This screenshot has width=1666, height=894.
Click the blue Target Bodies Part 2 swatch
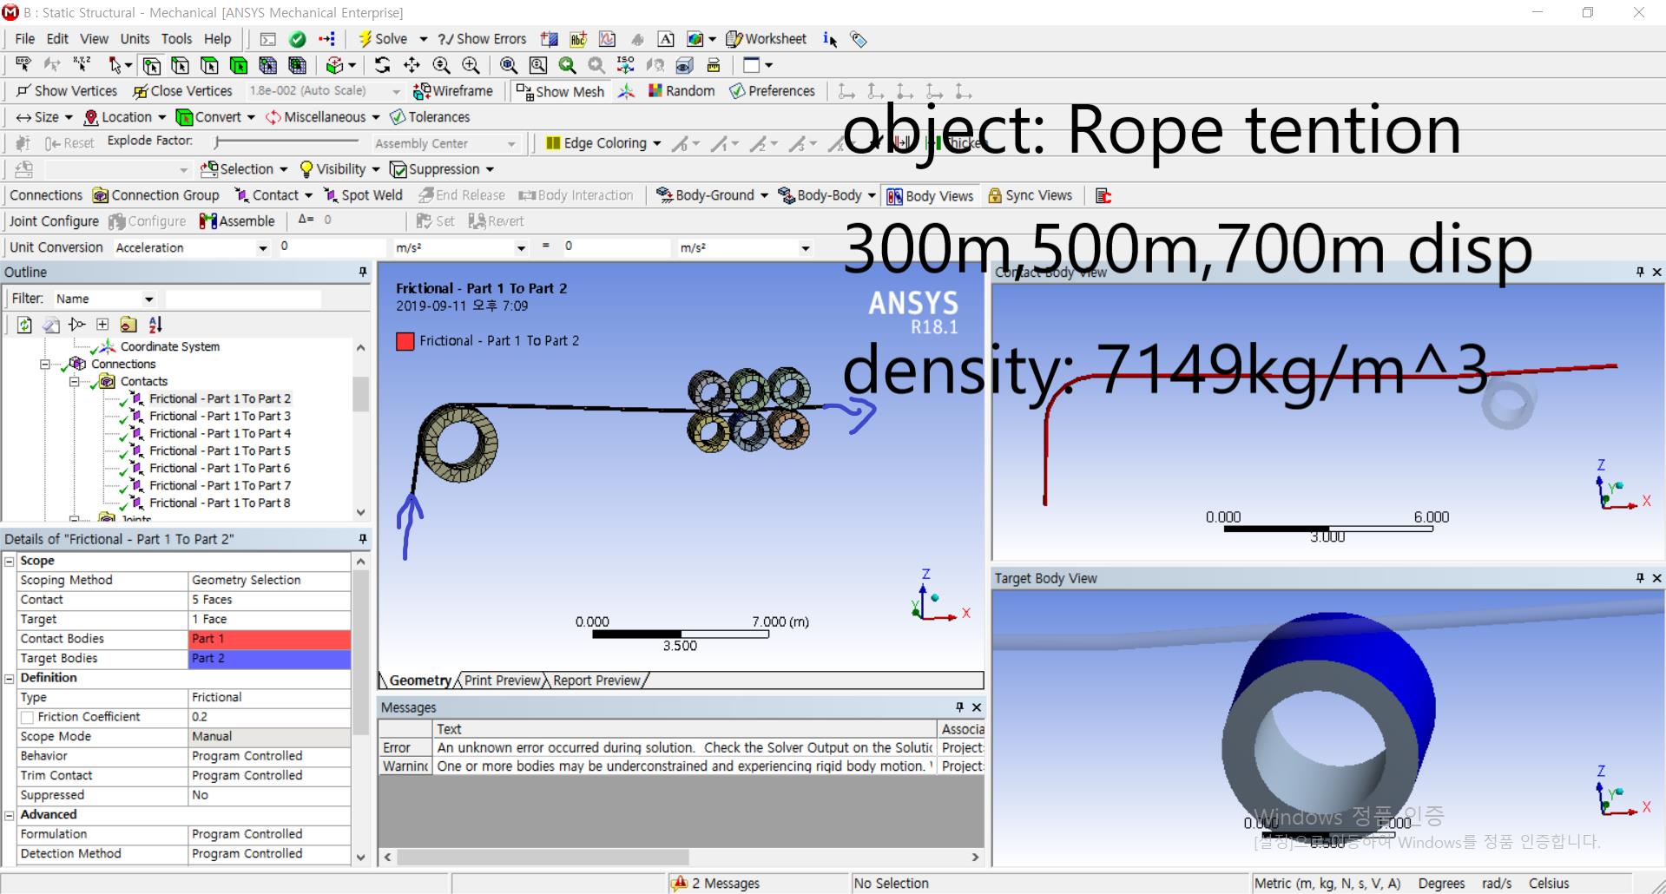click(270, 659)
